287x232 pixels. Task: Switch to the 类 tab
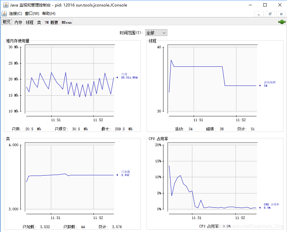(x=39, y=22)
